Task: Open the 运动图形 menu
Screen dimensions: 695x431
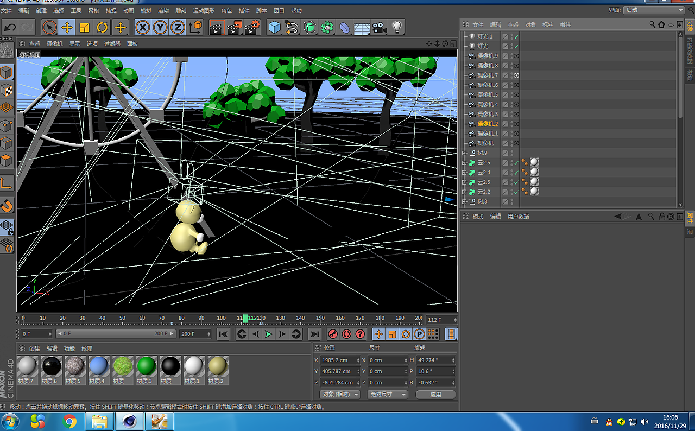Action: point(204,10)
